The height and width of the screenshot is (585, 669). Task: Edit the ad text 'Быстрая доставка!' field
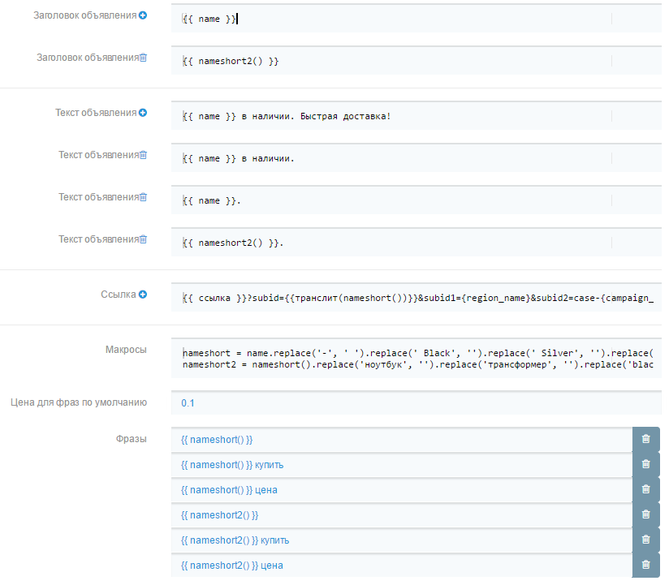click(406, 116)
